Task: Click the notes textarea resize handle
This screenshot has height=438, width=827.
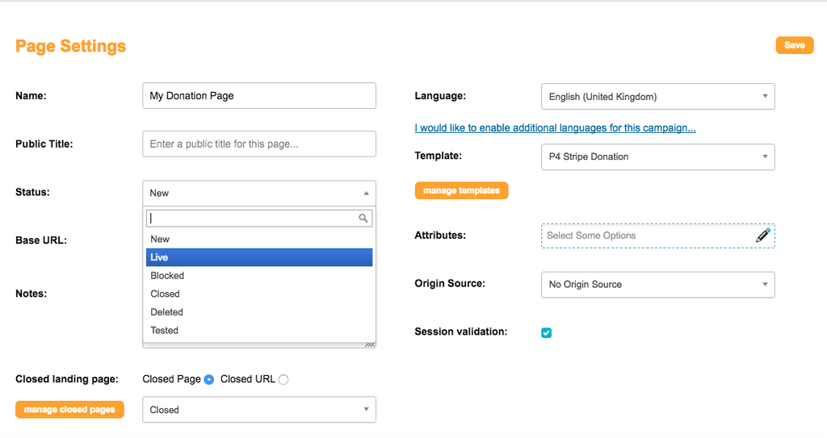Action: coord(370,344)
